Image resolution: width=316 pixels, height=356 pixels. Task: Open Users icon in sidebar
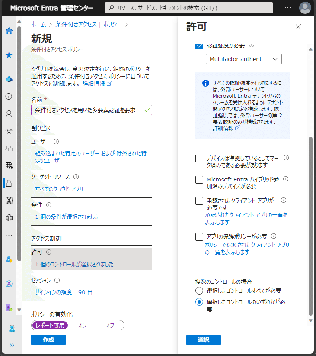click(x=9, y=114)
